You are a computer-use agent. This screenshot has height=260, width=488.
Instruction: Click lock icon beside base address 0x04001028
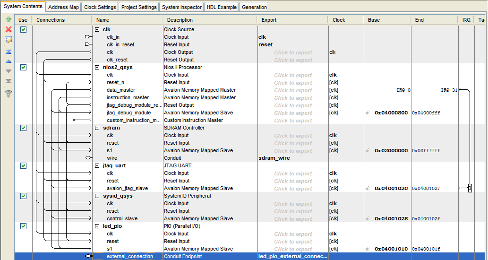pyautogui.click(x=368, y=218)
